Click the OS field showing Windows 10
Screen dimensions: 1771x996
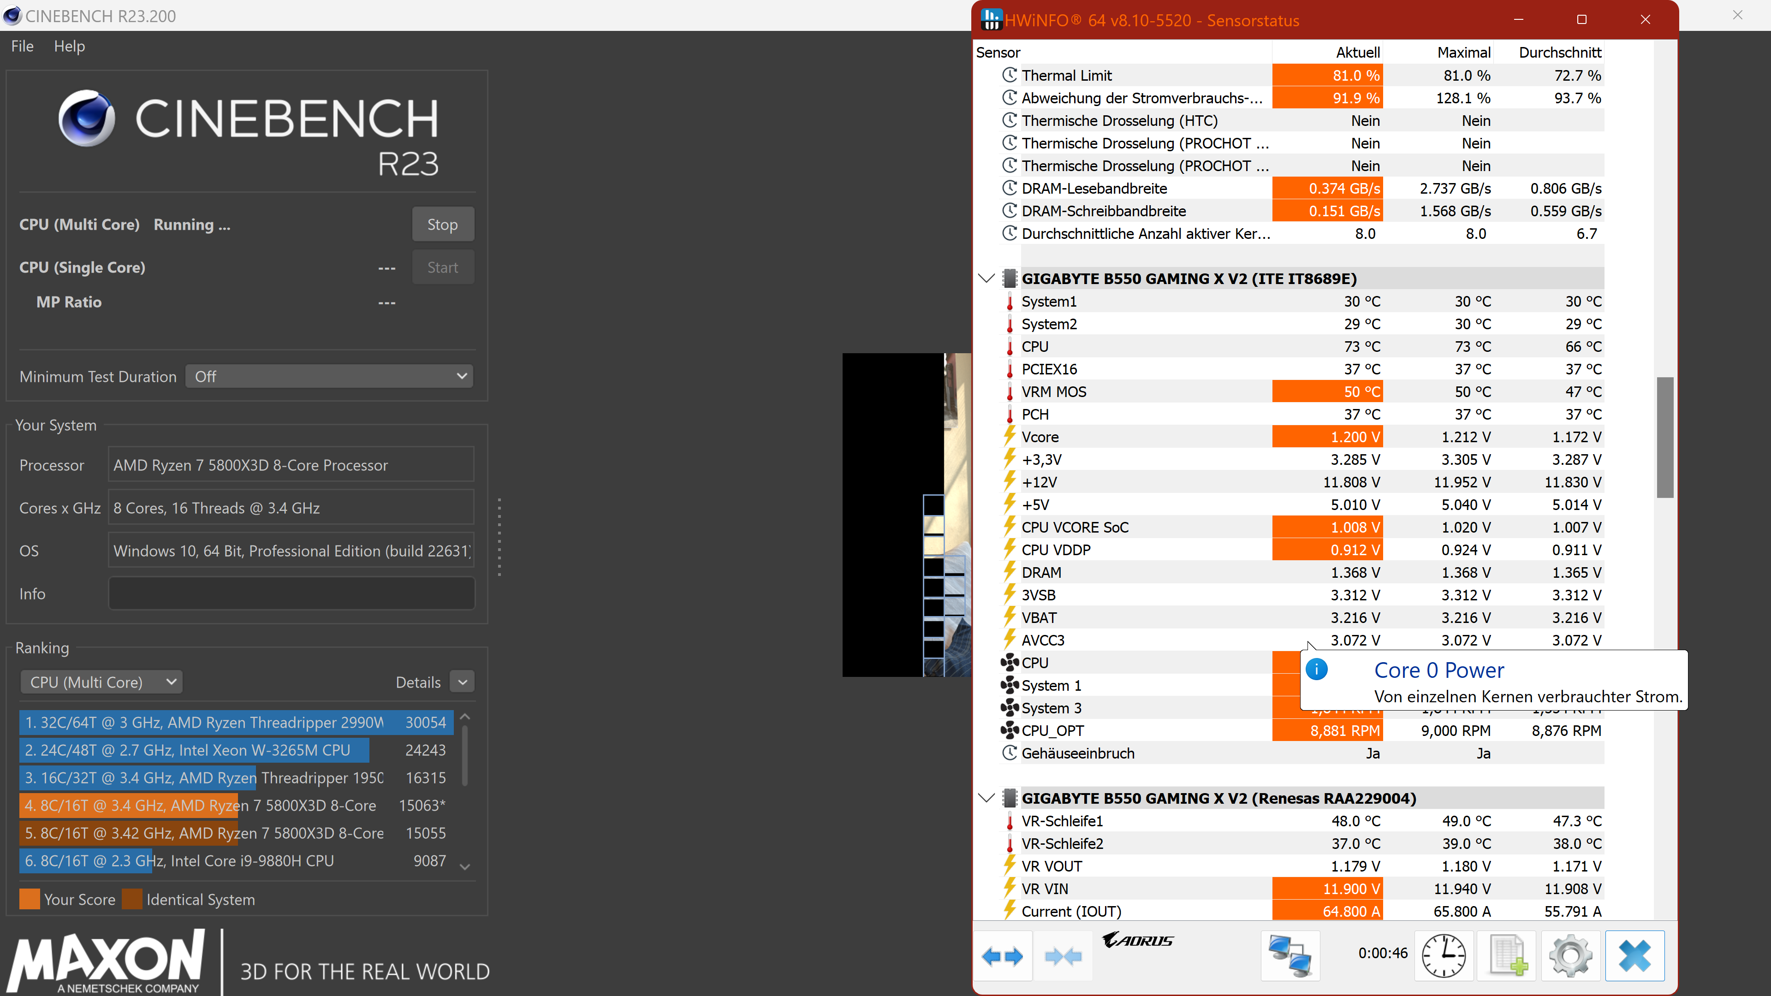point(291,551)
